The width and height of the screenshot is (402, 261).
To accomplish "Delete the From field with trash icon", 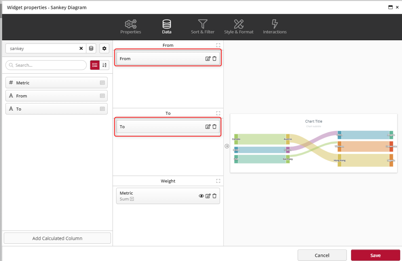I will click(215, 59).
